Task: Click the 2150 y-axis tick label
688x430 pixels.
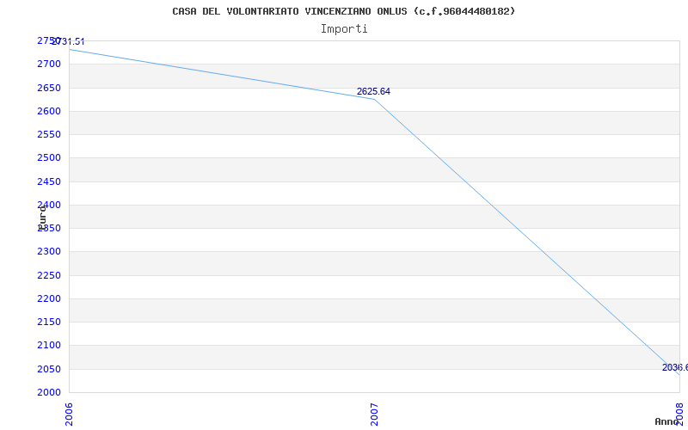Action: point(49,322)
